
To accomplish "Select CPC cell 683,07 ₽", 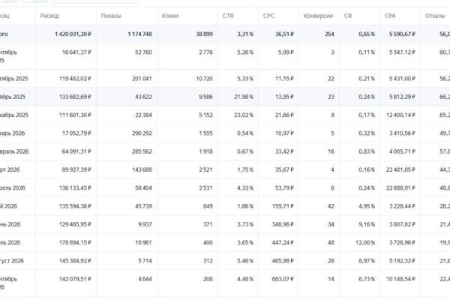I will tap(283, 279).
